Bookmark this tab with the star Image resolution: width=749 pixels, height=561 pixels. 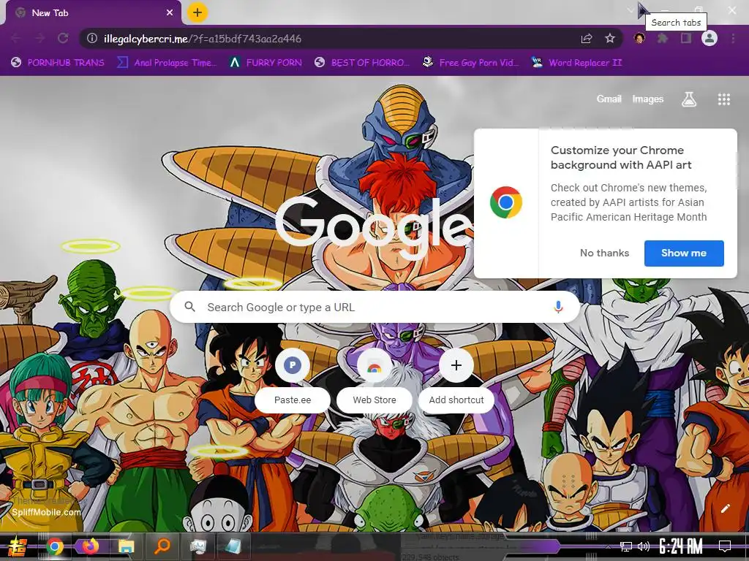click(609, 38)
